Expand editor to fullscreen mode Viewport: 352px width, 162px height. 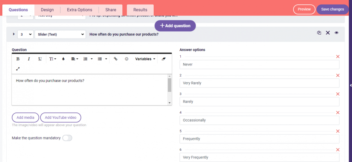click(18, 69)
